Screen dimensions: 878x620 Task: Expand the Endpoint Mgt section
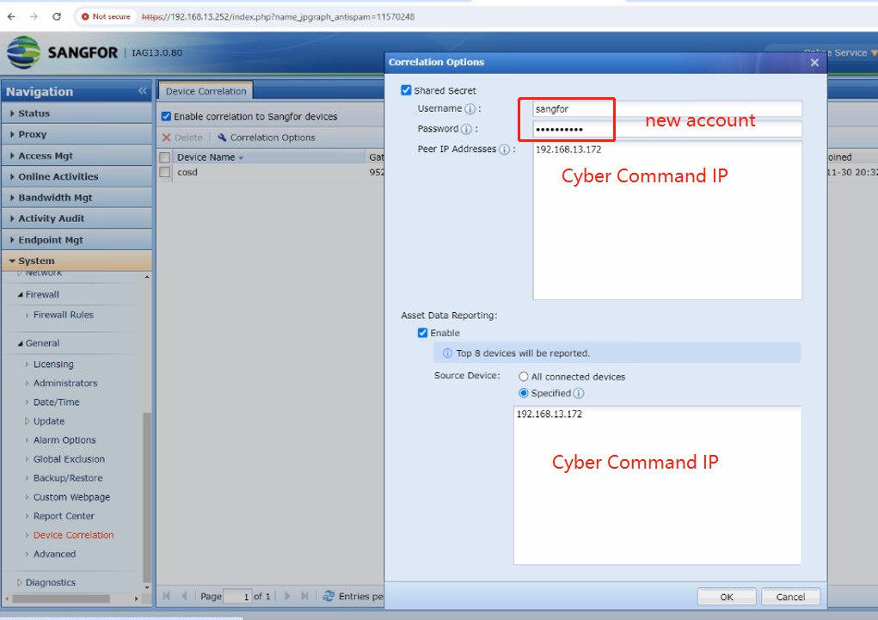click(x=77, y=240)
